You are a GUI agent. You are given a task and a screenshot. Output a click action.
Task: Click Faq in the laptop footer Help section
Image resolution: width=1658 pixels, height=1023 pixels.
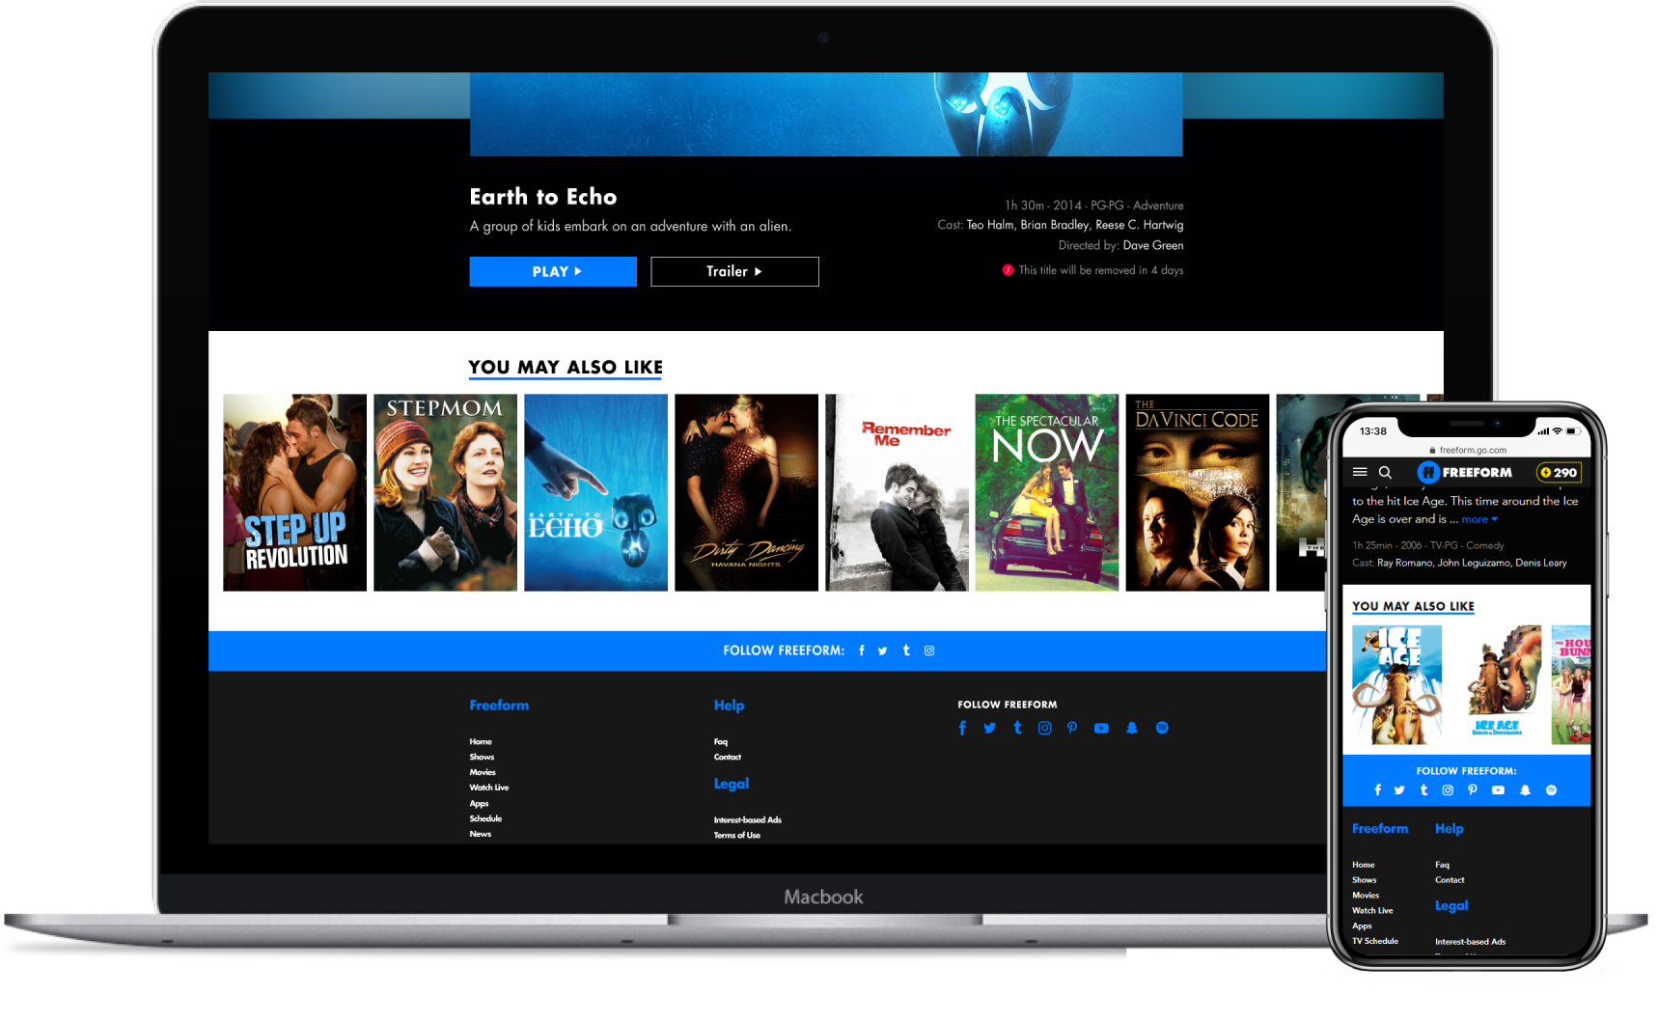(721, 742)
